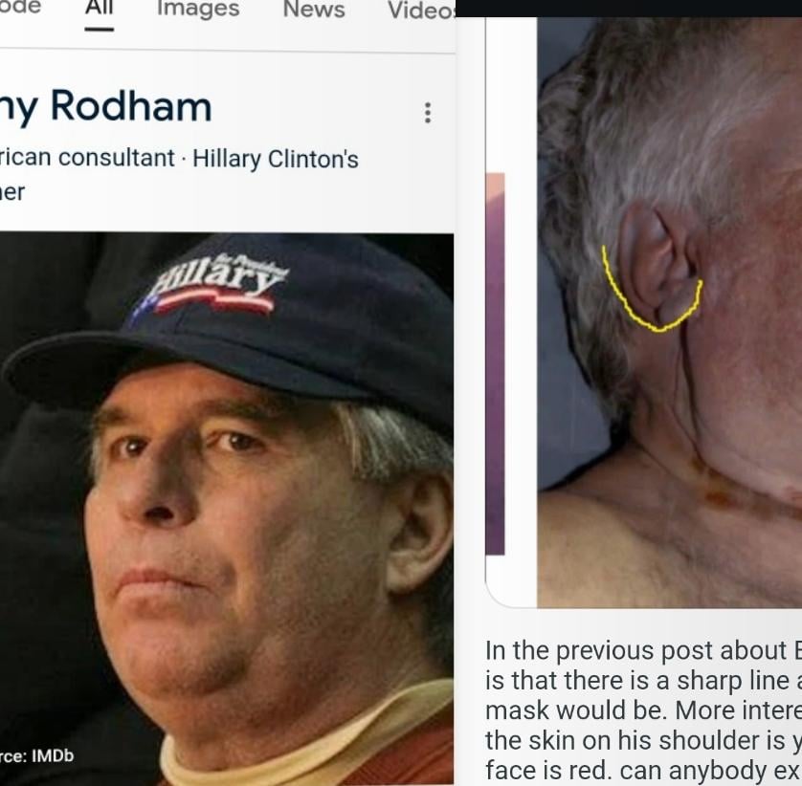Open the ear close-up photo in post

[670, 313]
